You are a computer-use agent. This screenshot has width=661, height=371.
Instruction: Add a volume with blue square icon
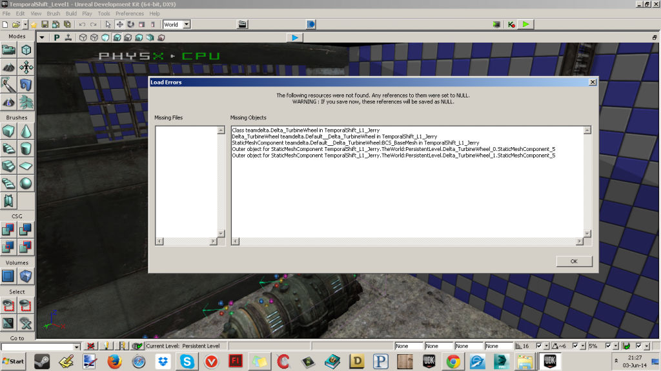coord(8,276)
